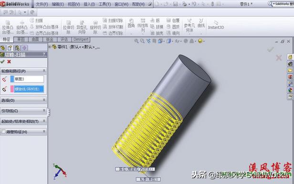
Task: Switch to the 特征 (Features) tab
Action: [x=7, y=40]
